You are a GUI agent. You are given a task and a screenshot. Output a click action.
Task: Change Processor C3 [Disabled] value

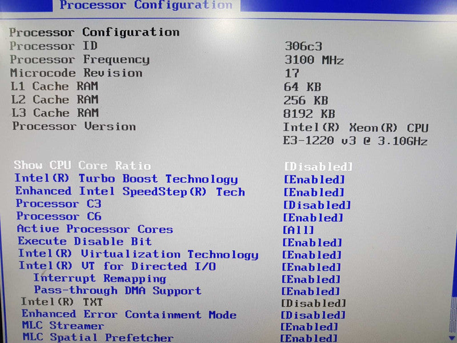317,205
